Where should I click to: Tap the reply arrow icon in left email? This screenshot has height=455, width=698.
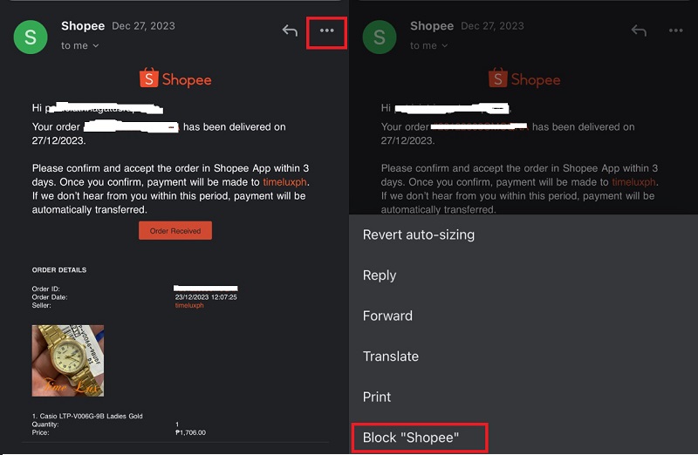pos(290,31)
